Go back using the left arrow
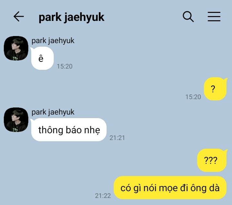 click(x=19, y=16)
